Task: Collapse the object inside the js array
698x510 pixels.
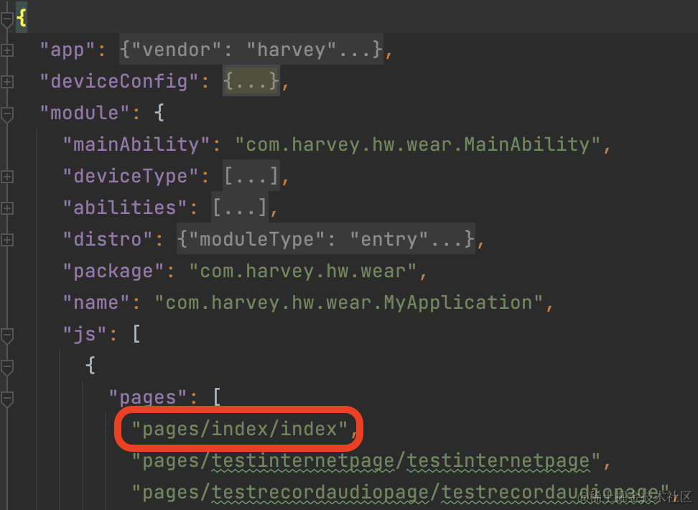Action: tap(6, 368)
